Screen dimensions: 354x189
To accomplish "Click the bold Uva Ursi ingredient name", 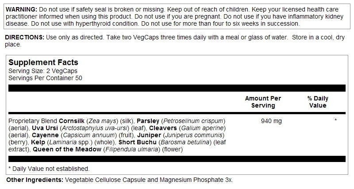I will pos(43,128).
